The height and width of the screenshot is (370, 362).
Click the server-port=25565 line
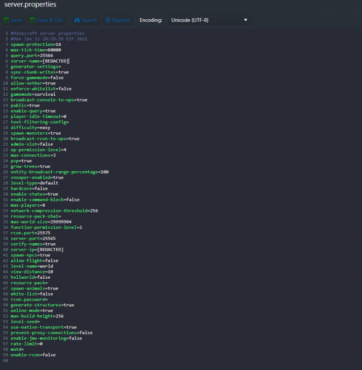(x=34, y=238)
